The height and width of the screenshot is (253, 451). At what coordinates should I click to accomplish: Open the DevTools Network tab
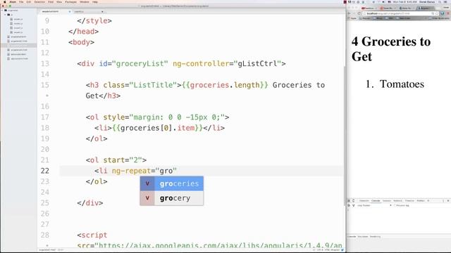tap(397, 201)
